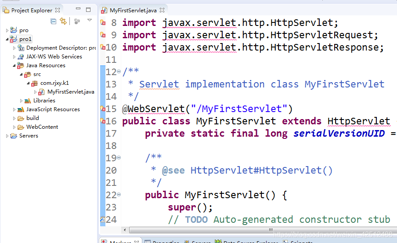Viewport: 397px width, 243px height.
Task: Click error marker on line 9
Action: coord(103,34)
